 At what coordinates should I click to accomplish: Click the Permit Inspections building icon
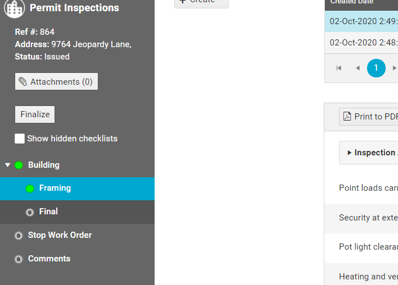pyautogui.click(x=14, y=8)
